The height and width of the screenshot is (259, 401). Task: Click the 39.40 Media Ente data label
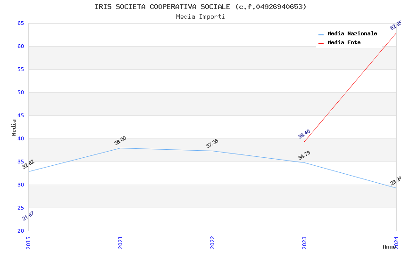tap(304, 134)
